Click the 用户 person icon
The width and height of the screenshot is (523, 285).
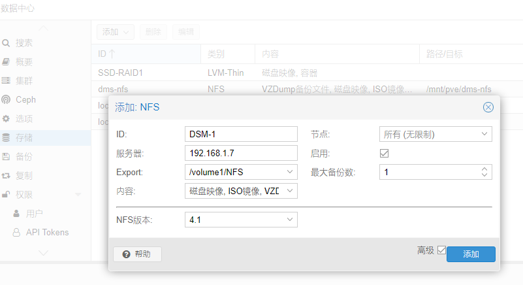[x=16, y=213]
